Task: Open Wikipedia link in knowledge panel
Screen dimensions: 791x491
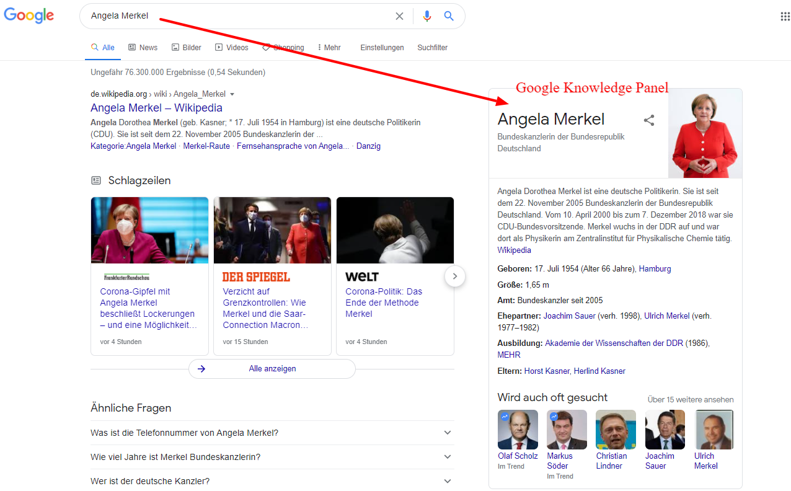Action: click(x=514, y=250)
